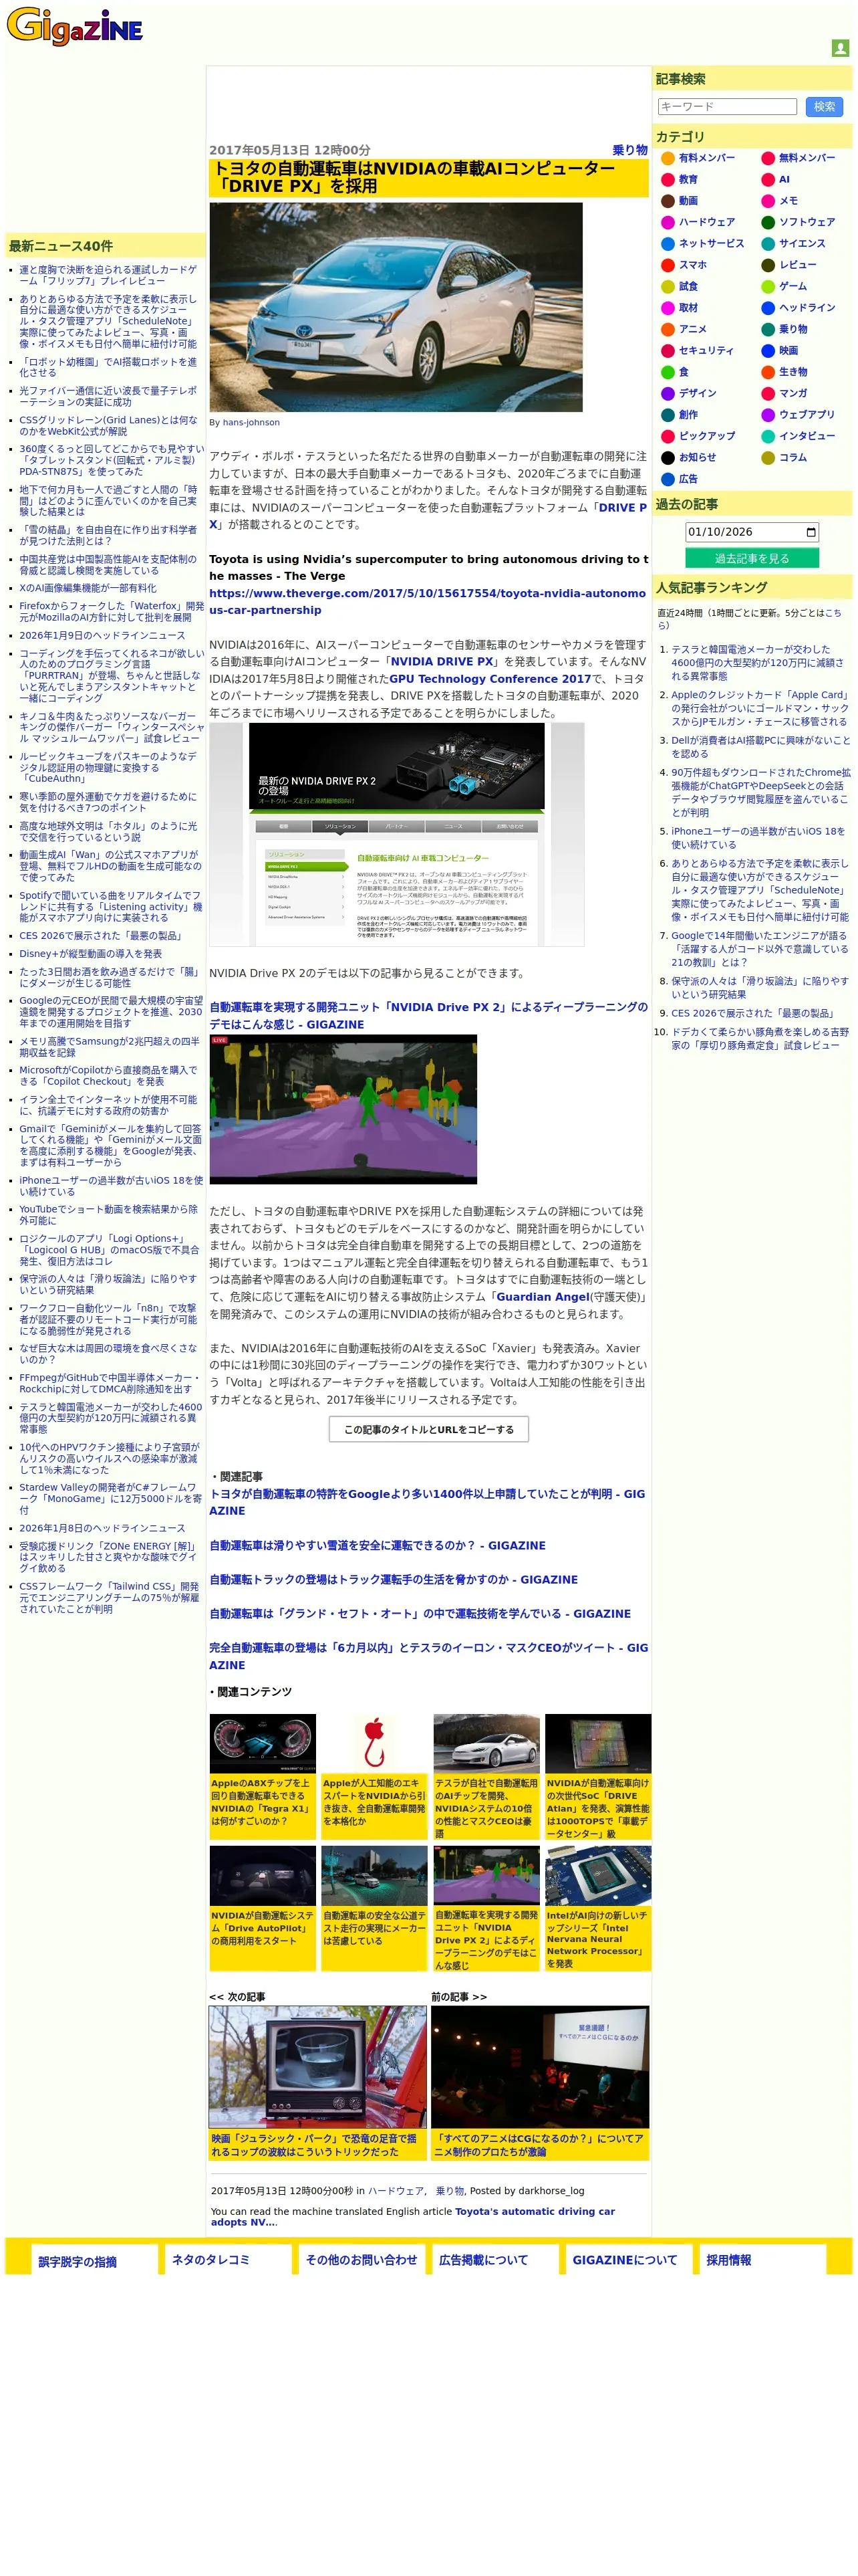Click the white Prius photo
858x2576 pixels.
point(396,307)
